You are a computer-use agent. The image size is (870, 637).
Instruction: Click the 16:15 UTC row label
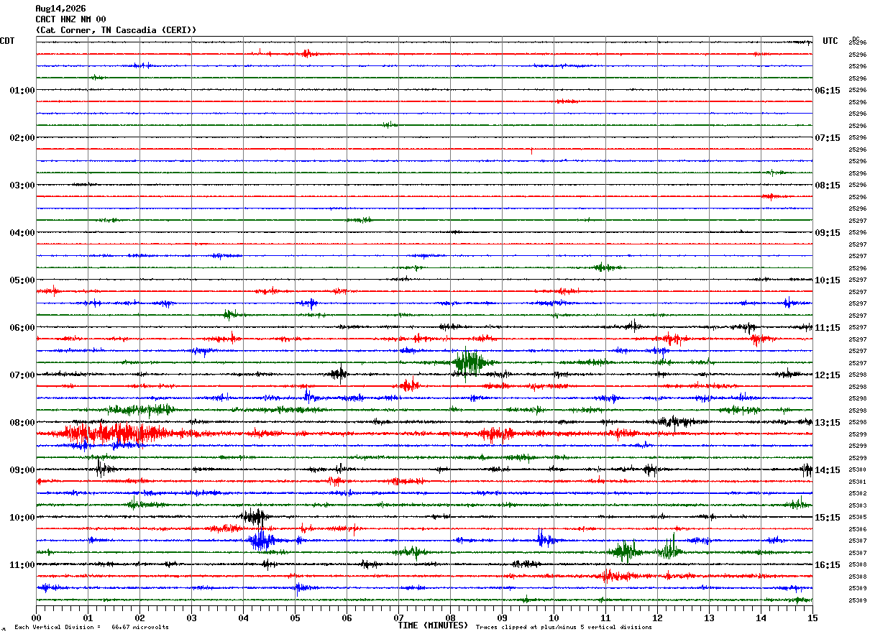pyautogui.click(x=828, y=565)
